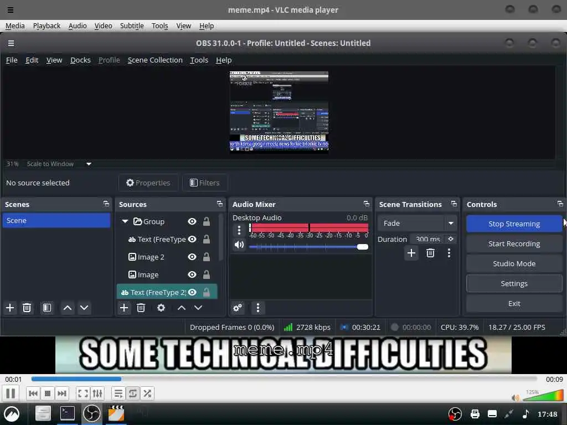Remove transition with trash icon
Screen dimensions: 567x425
click(430, 253)
